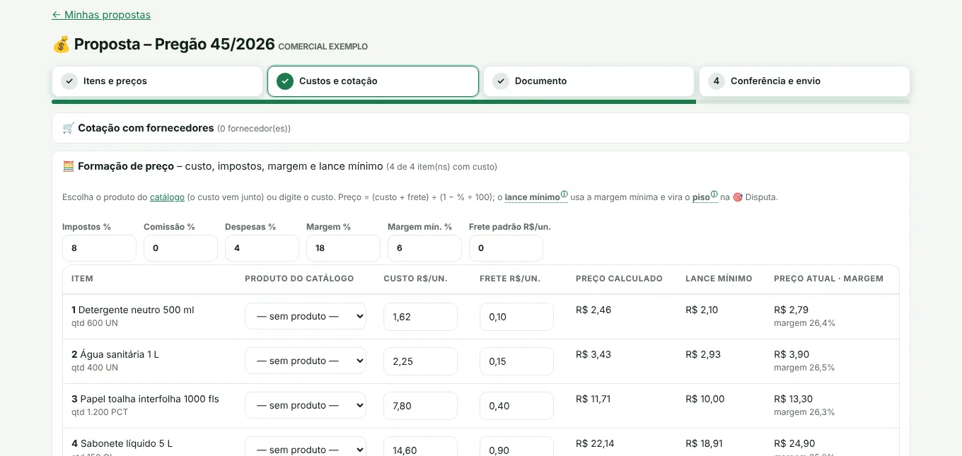Select item 3 Papel toalha interfolha 1000 fls
This screenshot has width=962, height=456.
pos(145,399)
